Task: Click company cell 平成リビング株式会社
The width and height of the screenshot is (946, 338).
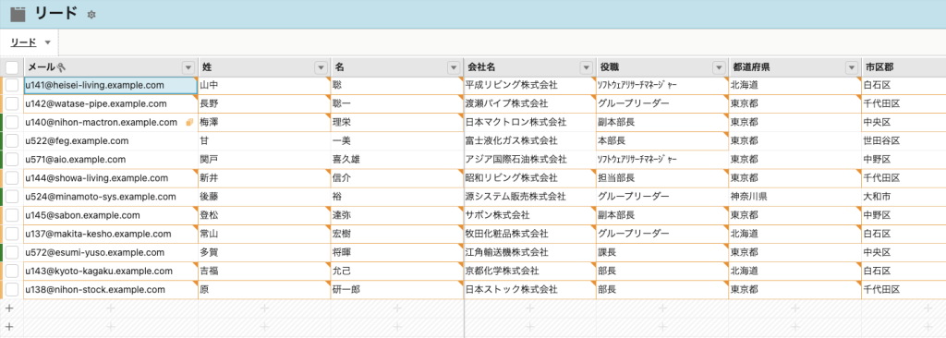Action: (x=529, y=86)
